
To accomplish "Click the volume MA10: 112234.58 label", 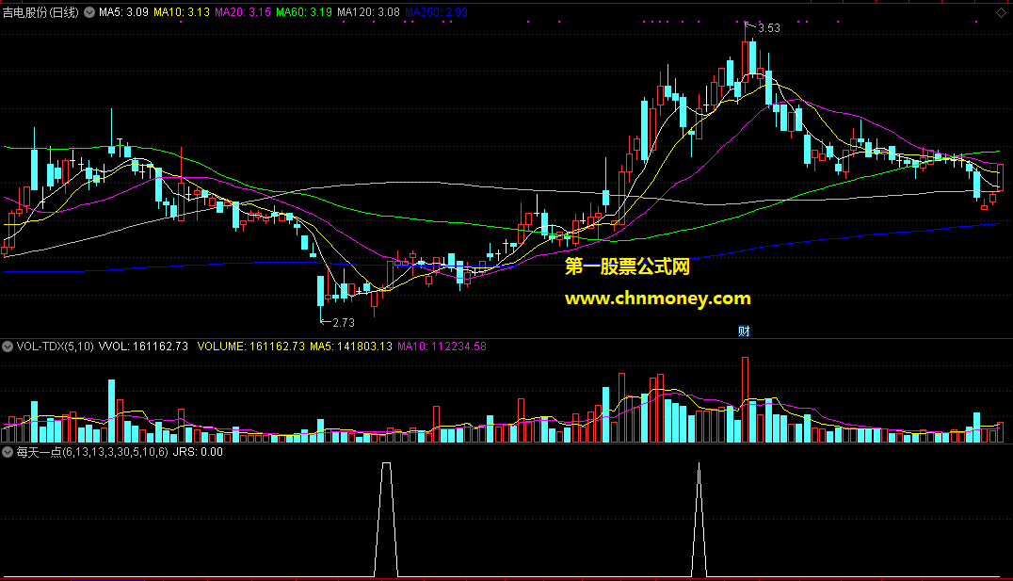I will 442,347.
